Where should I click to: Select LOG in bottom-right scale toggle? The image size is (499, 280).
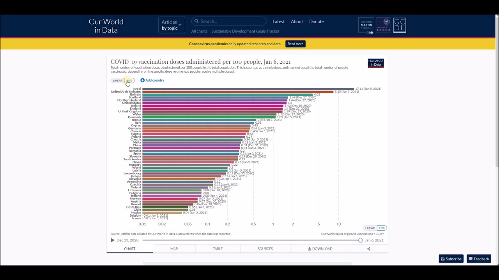click(382, 228)
